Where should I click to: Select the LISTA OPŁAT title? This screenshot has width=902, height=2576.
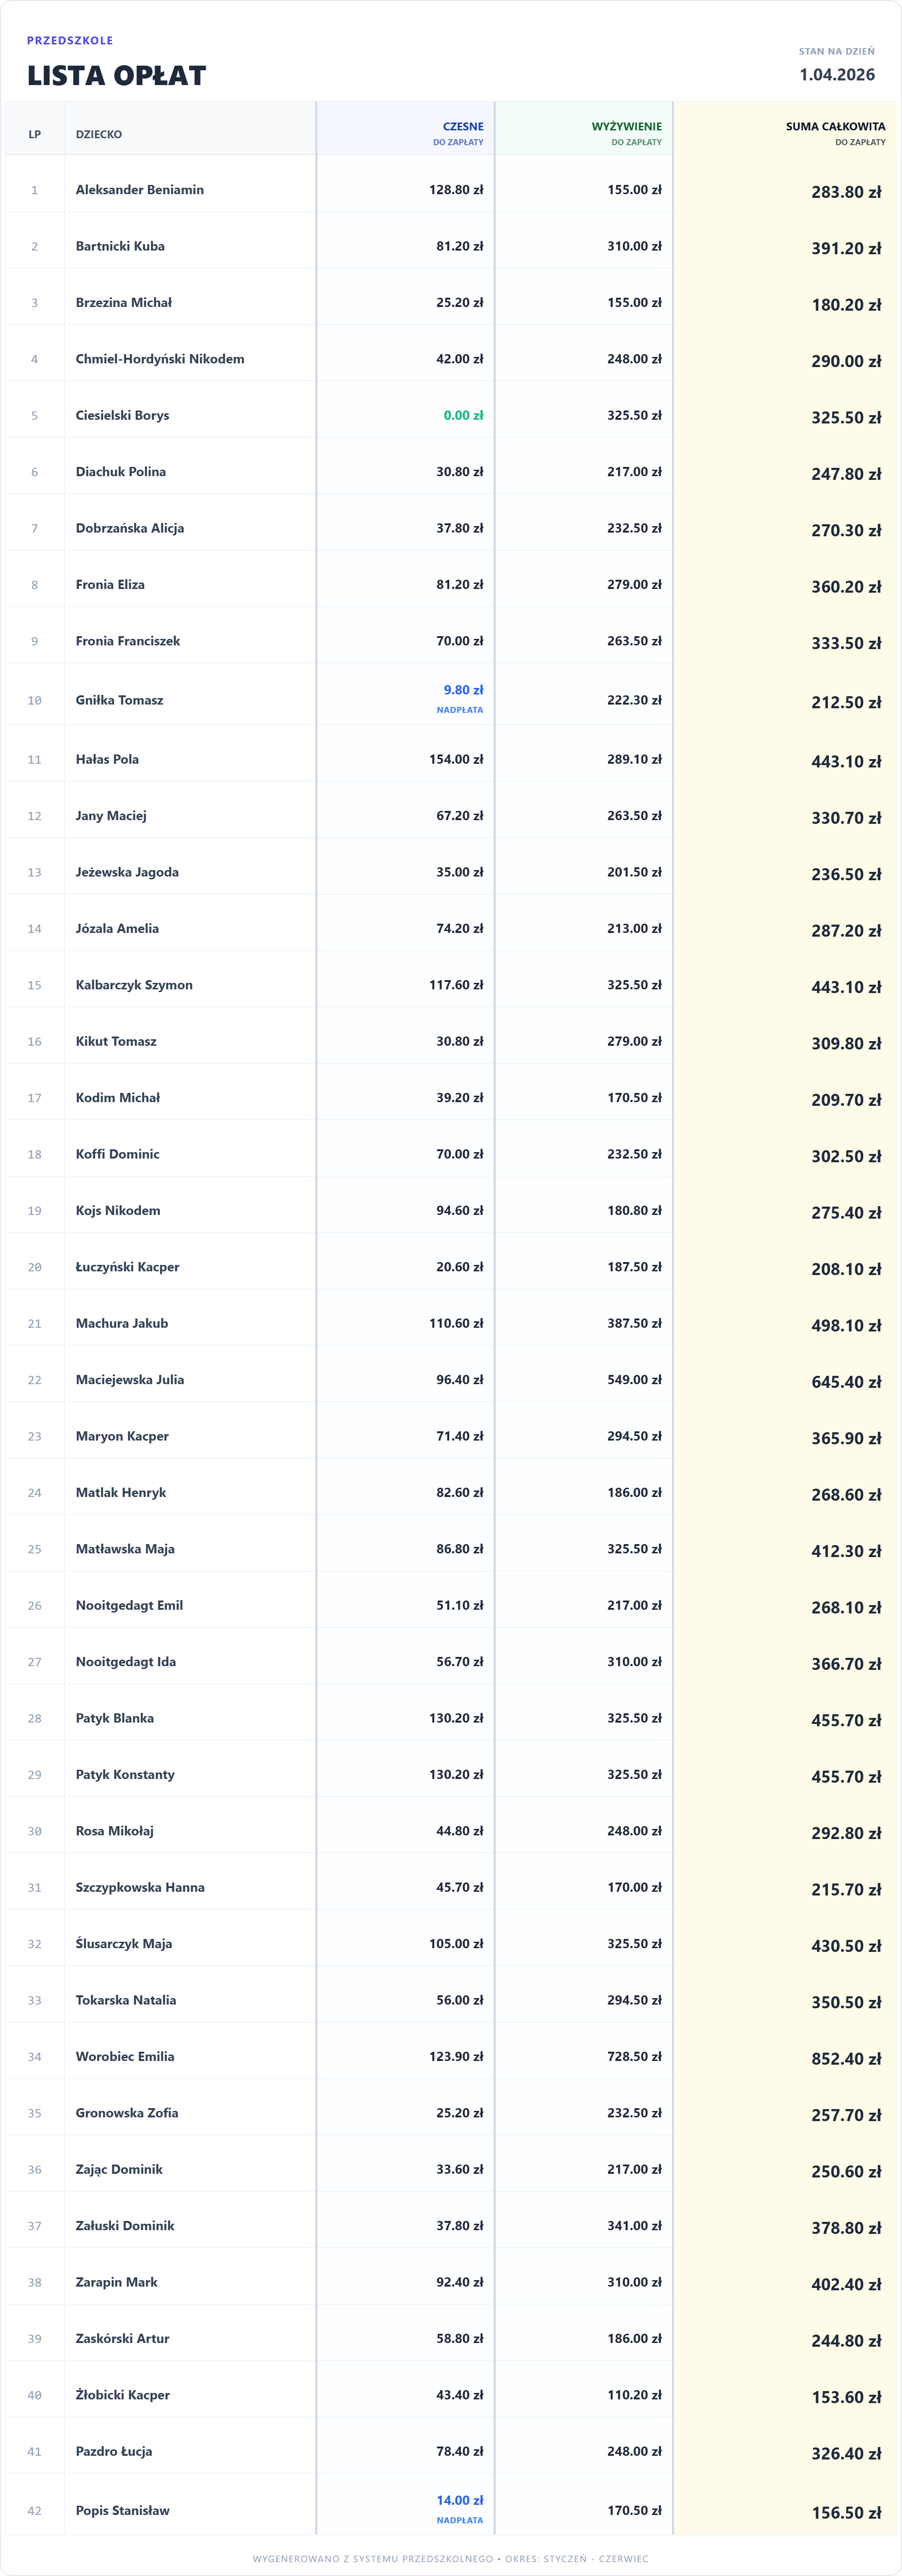coord(116,75)
